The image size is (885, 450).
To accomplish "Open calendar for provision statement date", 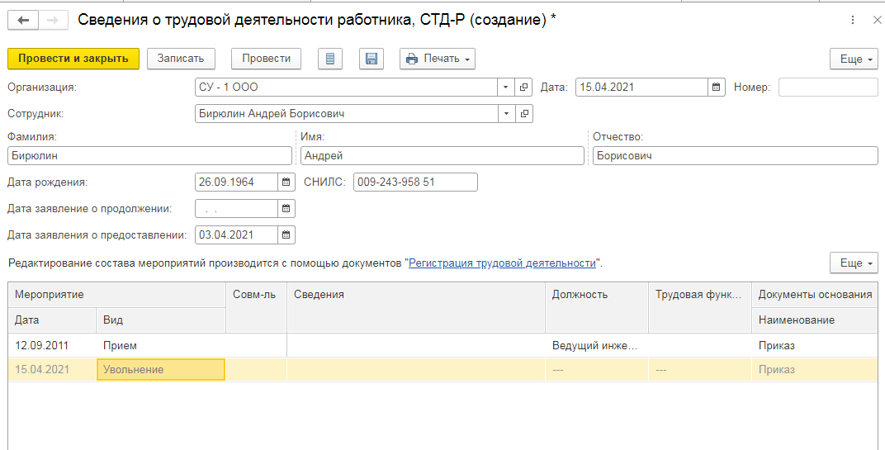I will pyautogui.click(x=286, y=235).
